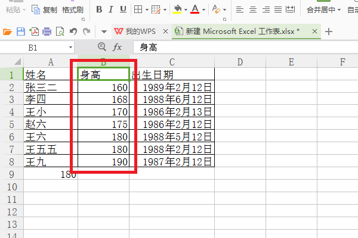Toggle Underline formatting
Viewport: 358px width, 238px height.
click(x=124, y=10)
